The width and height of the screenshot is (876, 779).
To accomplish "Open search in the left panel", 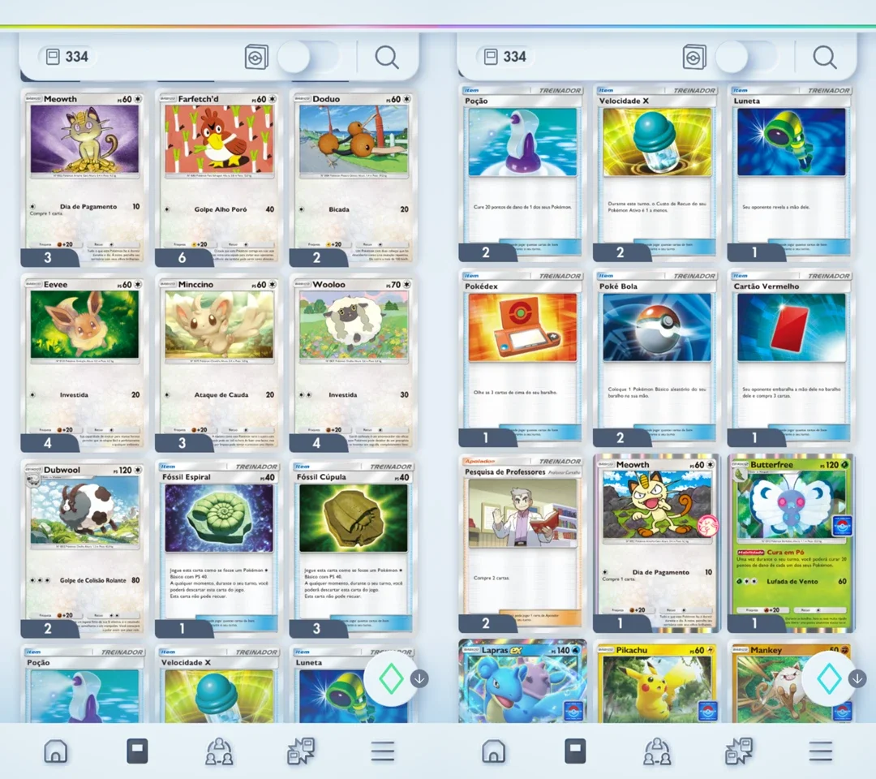I will pos(387,57).
